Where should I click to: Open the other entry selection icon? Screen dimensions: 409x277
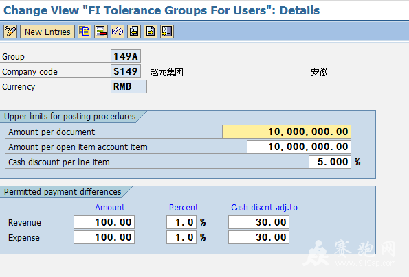[x=167, y=32]
